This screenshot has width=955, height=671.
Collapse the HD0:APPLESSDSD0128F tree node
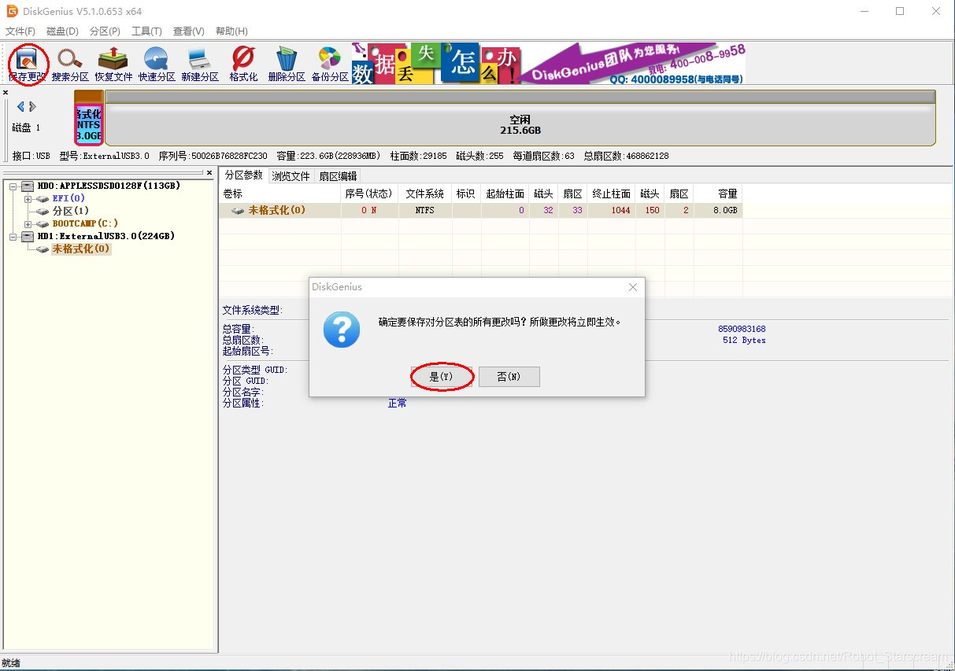click(13, 186)
